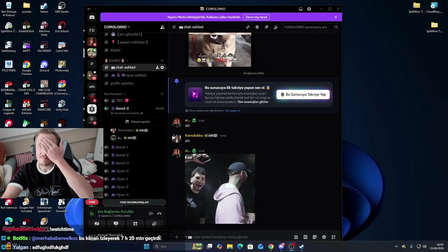
Task: Click YENİ OKUNMAMIŞLAR jump pill
Action: click(134, 202)
